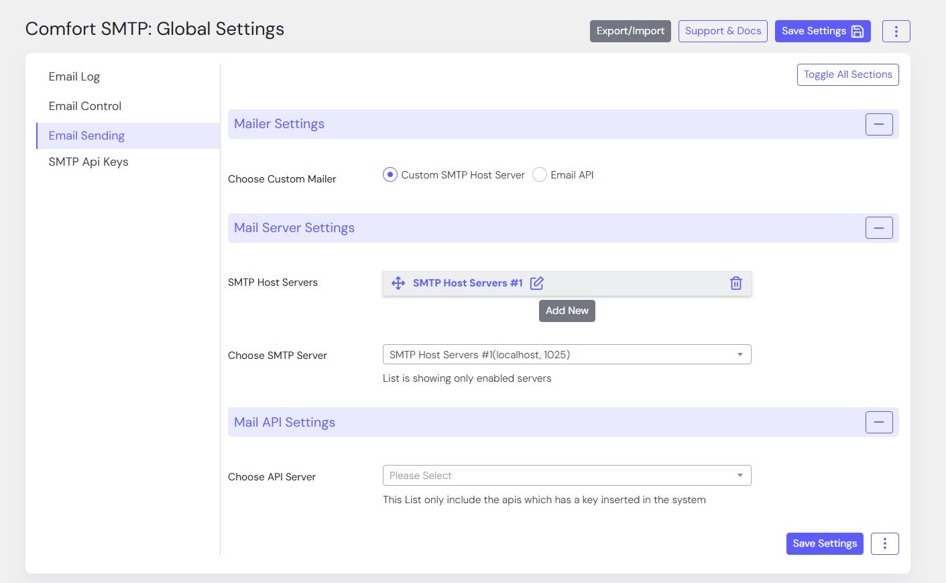
Task: Delete SMTP Host Servers #1 with trash icon
Action: tap(735, 283)
